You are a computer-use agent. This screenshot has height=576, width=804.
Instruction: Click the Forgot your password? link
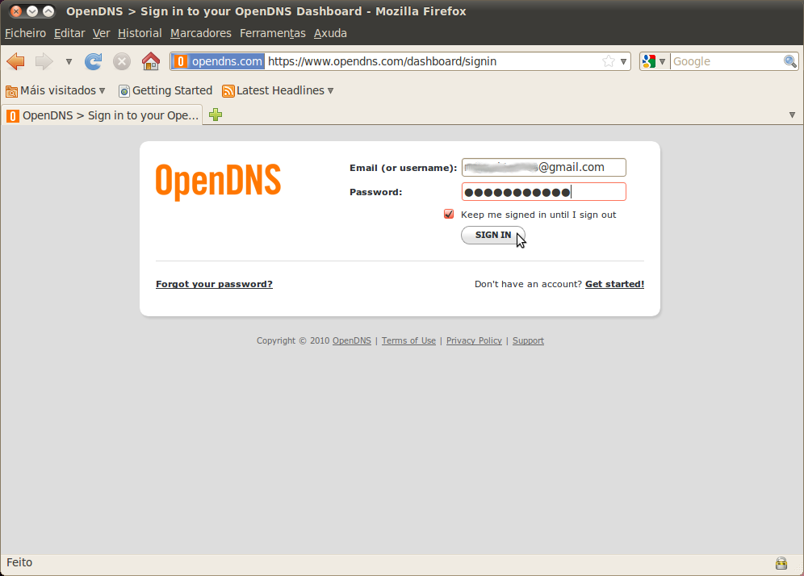pyautogui.click(x=215, y=284)
